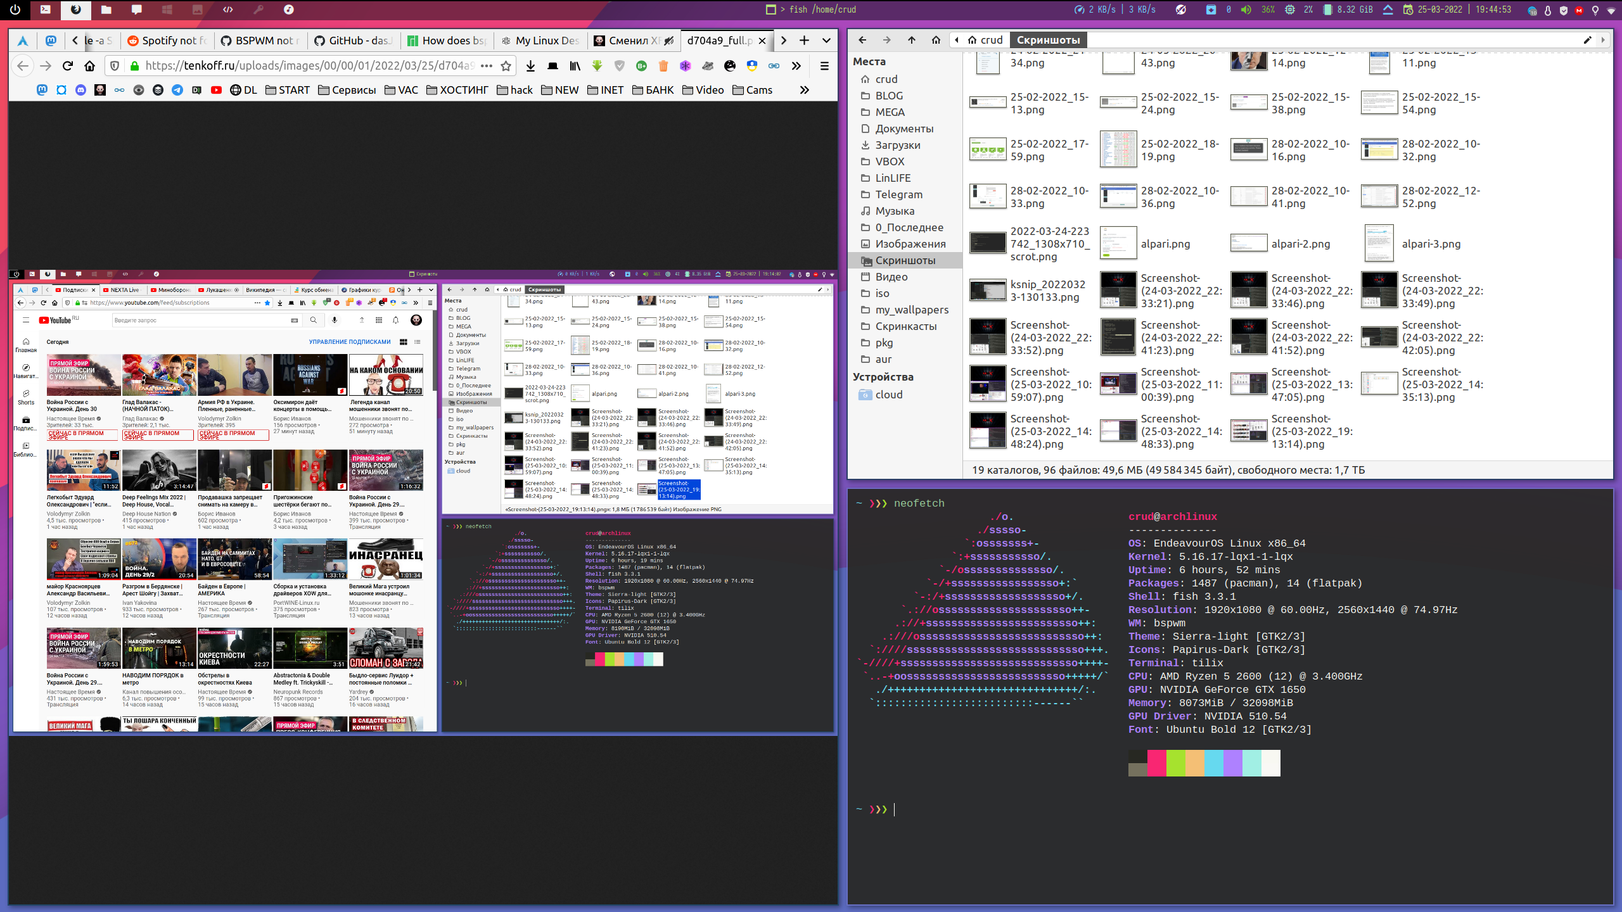Open the Firefox library icon
The image size is (1622, 912).
click(x=575, y=66)
